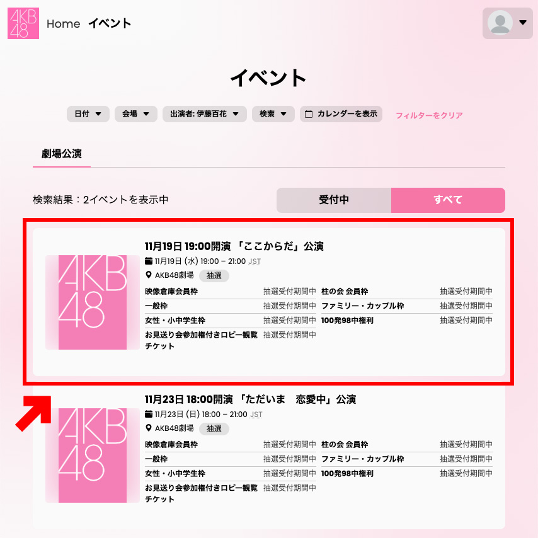Image resolution: width=538 pixels, height=538 pixels.
Task: Click フィルターをクリア link
Action: coord(429,115)
